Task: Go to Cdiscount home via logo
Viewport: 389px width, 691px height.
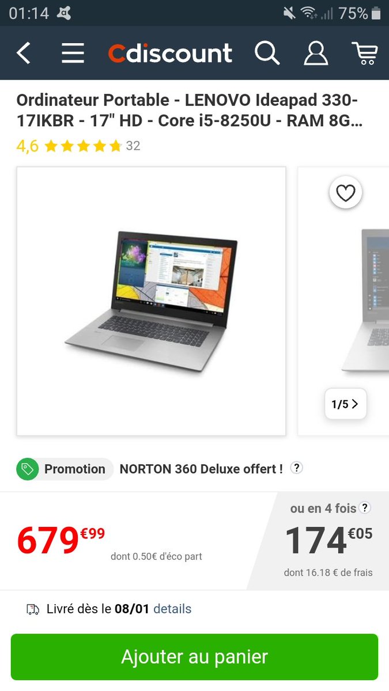Action: 170,53
